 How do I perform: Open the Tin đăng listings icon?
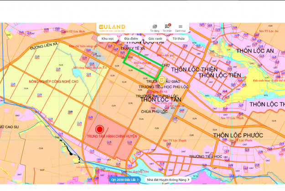(155, 28)
